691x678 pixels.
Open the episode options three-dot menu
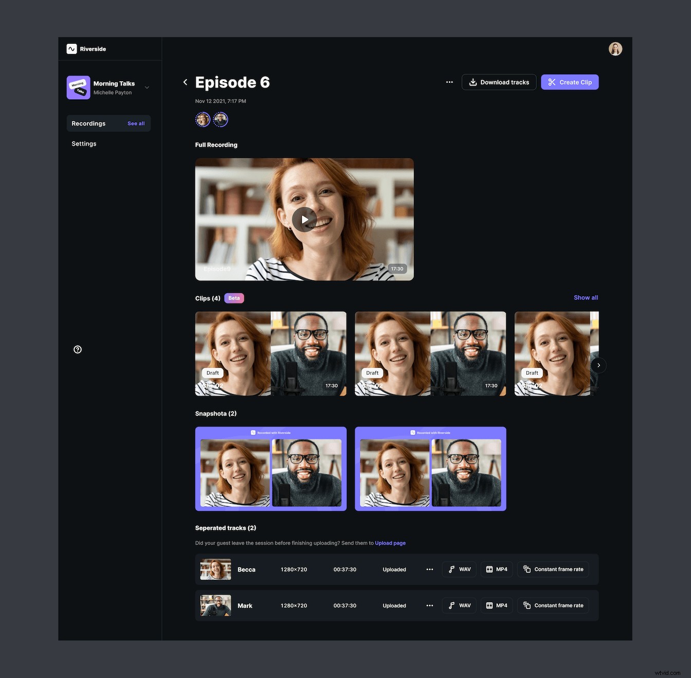(449, 82)
